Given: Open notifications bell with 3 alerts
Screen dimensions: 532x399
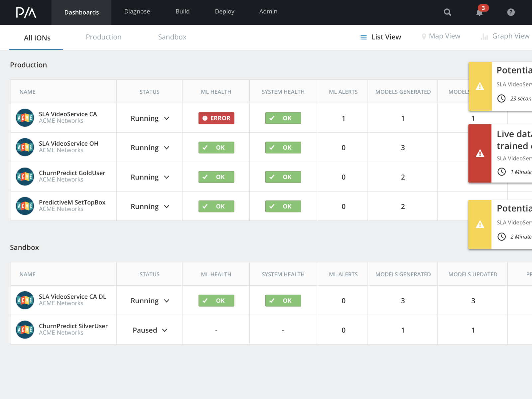Looking at the screenshot, I should (479, 12).
